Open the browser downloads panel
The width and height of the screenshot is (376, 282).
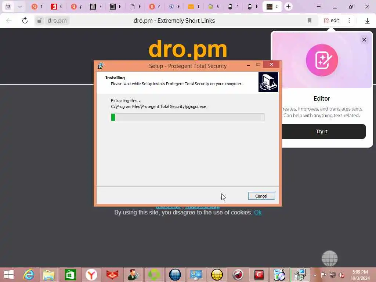(x=367, y=21)
